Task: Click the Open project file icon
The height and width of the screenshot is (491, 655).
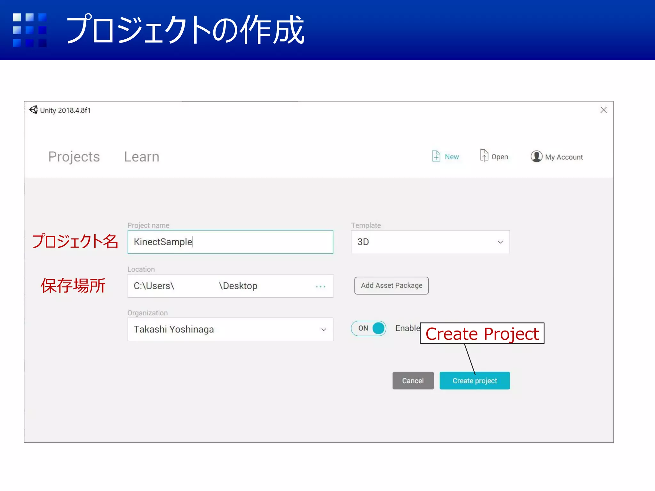Action: click(484, 156)
